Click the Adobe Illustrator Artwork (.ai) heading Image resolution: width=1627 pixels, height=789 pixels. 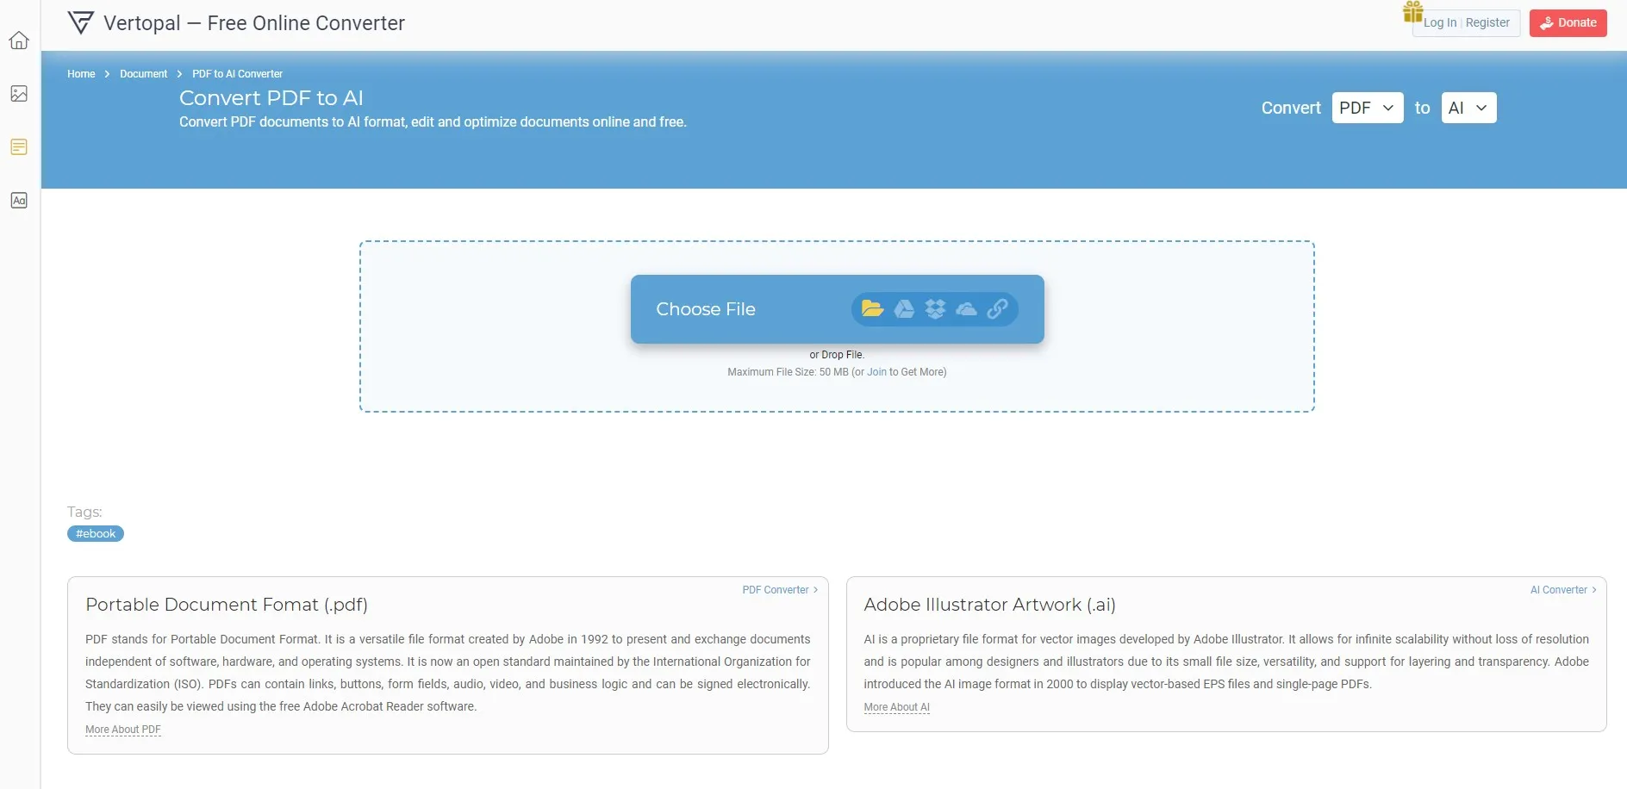pos(990,605)
